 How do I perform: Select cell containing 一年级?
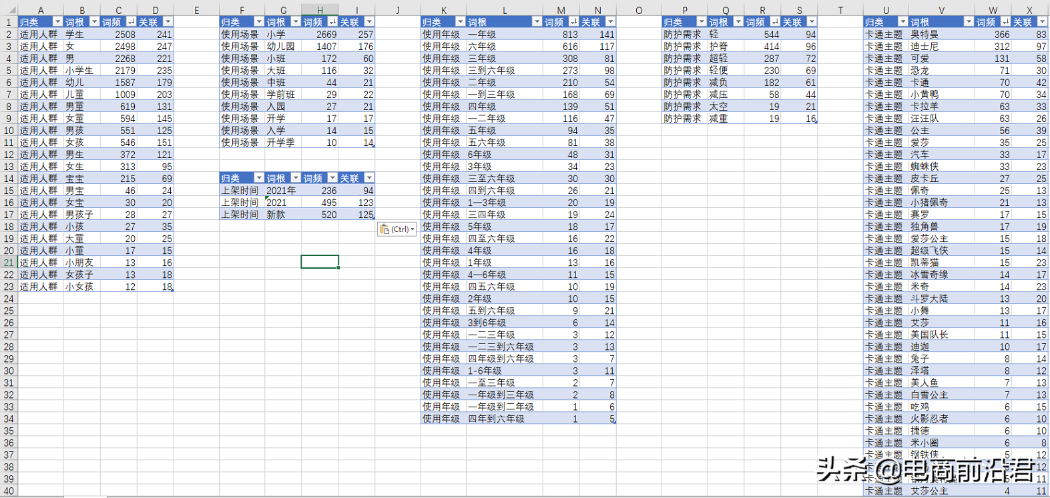tap(505, 34)
